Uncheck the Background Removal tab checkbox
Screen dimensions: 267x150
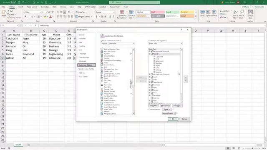pyautogui.click(x=152, y=51)
